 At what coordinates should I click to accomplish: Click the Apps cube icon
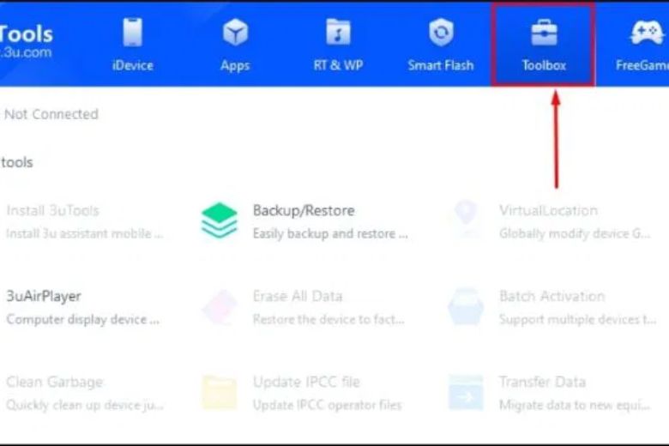point(234,33)
